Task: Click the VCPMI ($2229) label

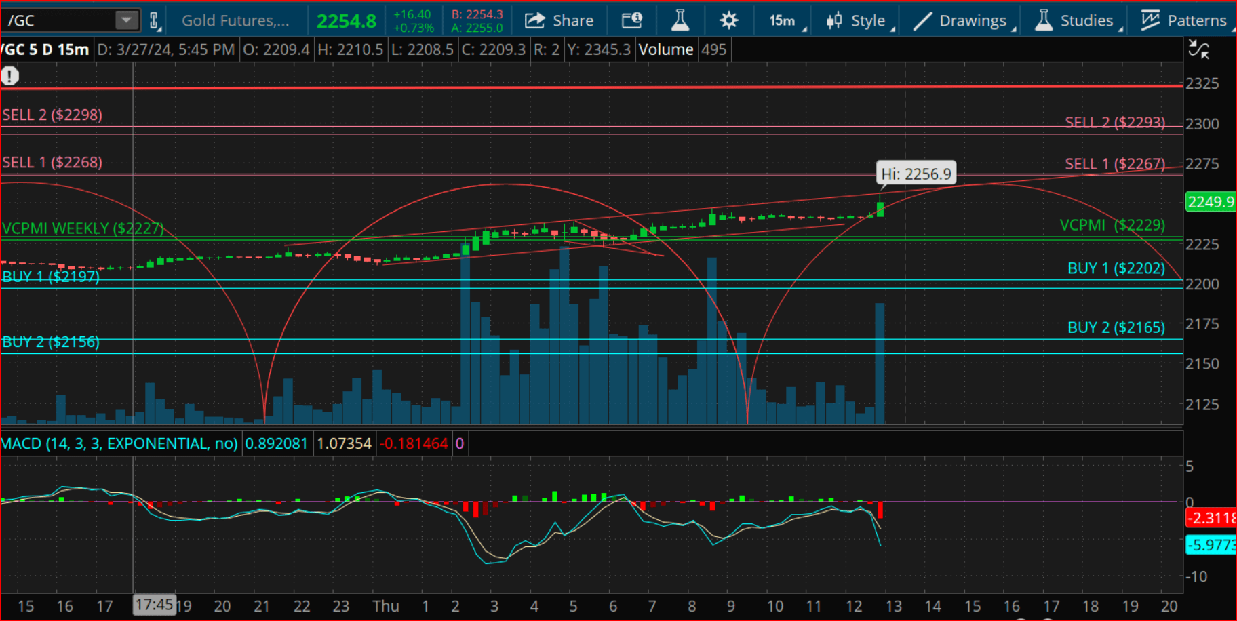Action: point(1112,225)
